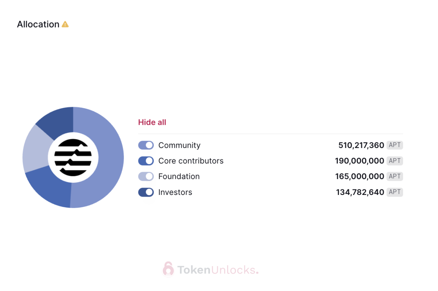This screenshot has width=438, height=291.
Task: Click the Hide all link
Action: (152, 122)
